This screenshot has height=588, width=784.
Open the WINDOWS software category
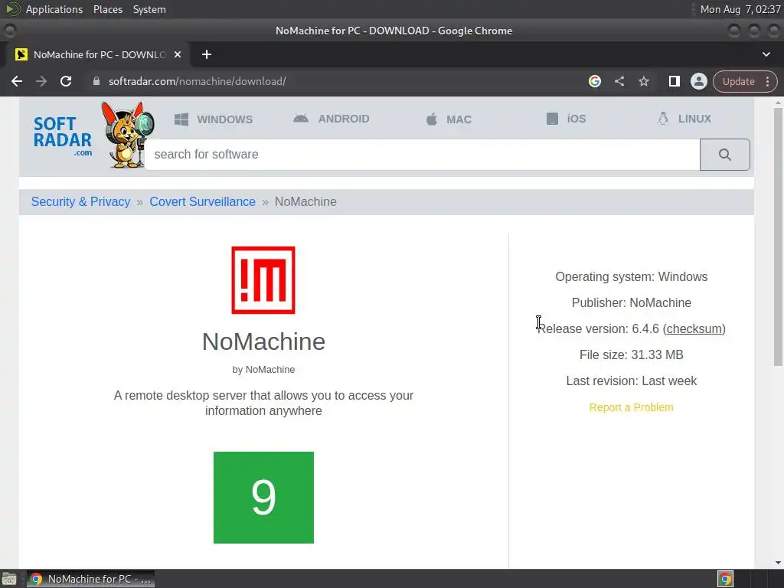pyautogui.click(x=214, y=119)
